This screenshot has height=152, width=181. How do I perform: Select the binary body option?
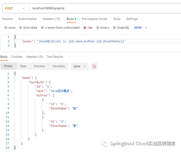coord(98,28)
